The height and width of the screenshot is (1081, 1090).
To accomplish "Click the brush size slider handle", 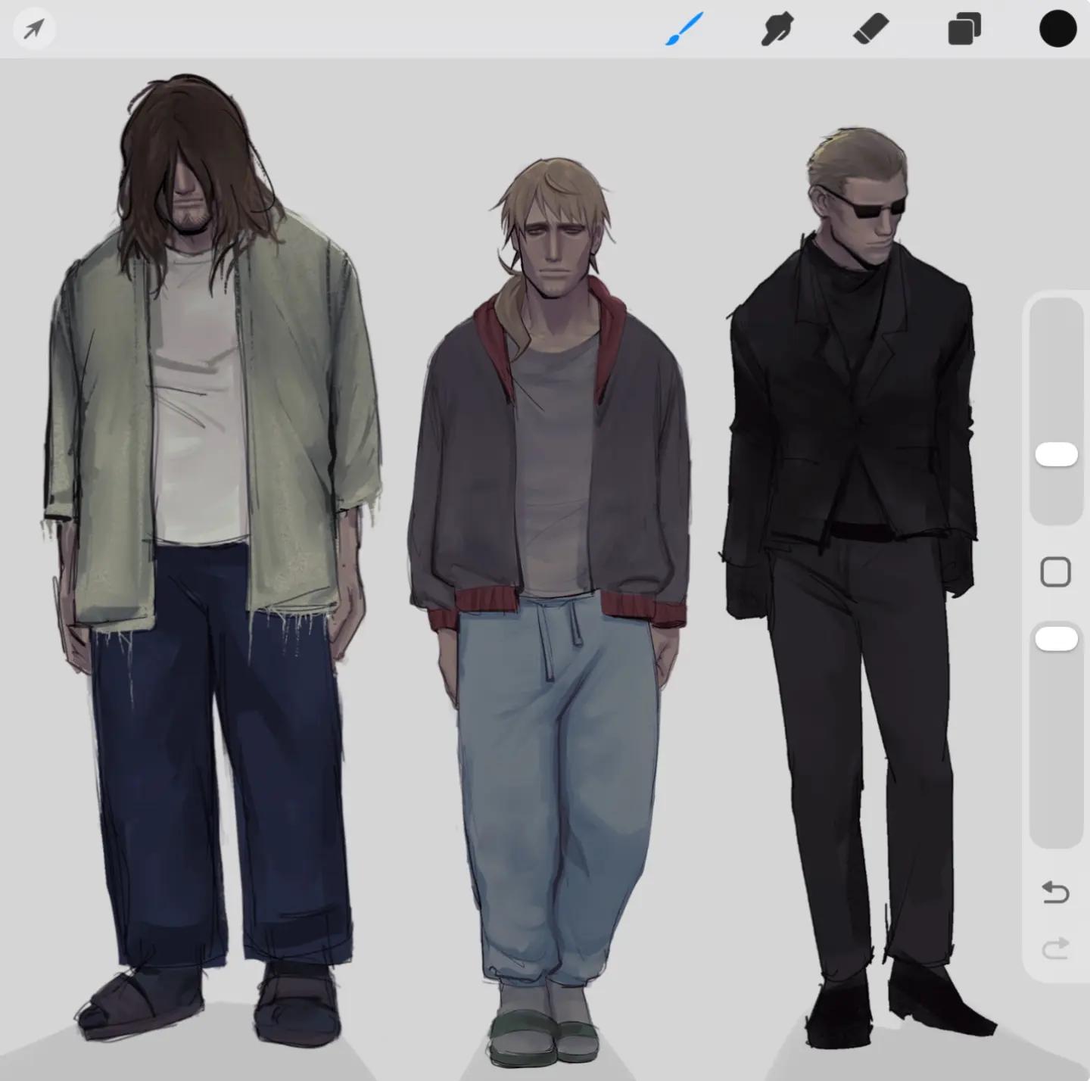I will [x=1056, y=454].
